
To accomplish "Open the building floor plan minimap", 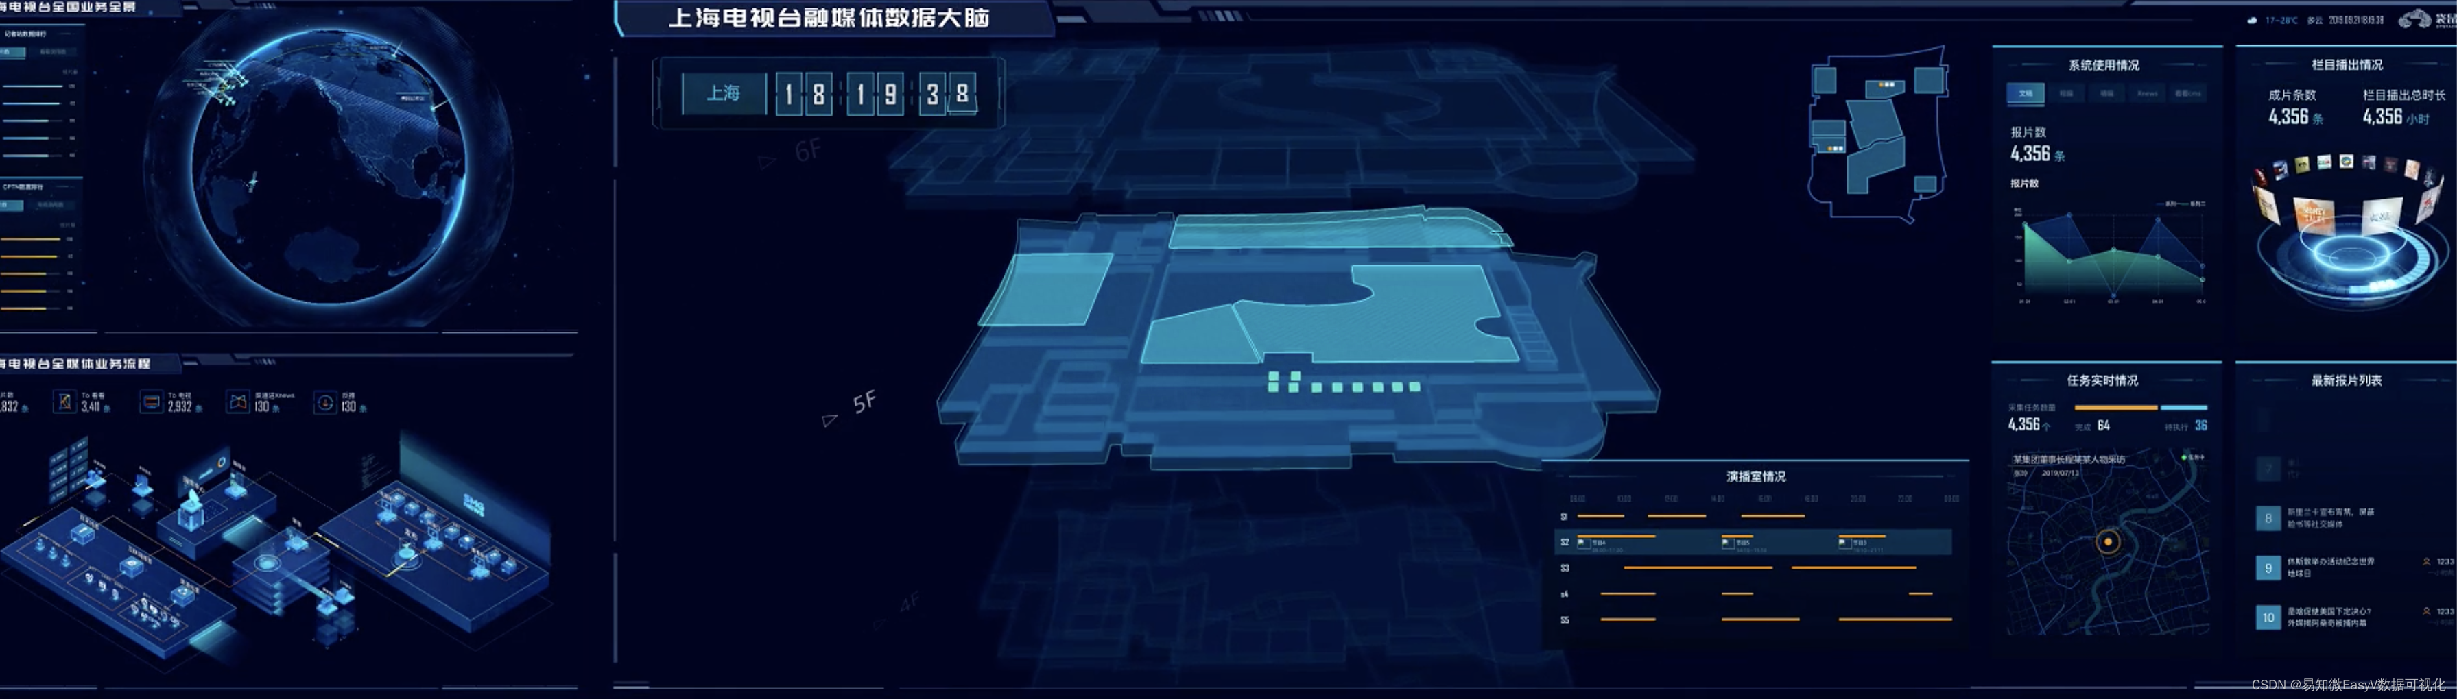I will click(x=1877, y=134).
